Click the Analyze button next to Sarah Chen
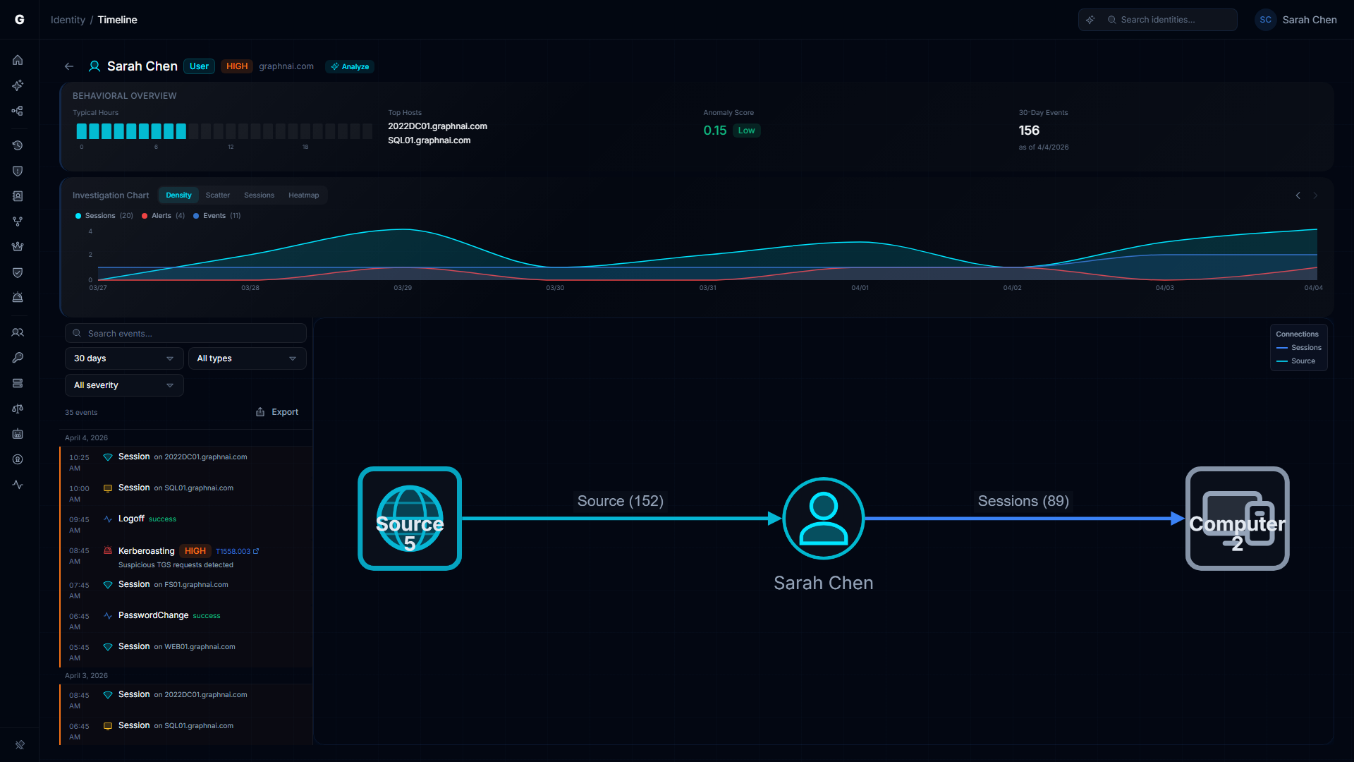 click(x=349, y=66)
